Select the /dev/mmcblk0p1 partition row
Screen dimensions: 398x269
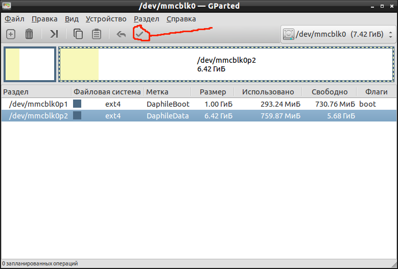pyautogui.click(x=199, y=104)
